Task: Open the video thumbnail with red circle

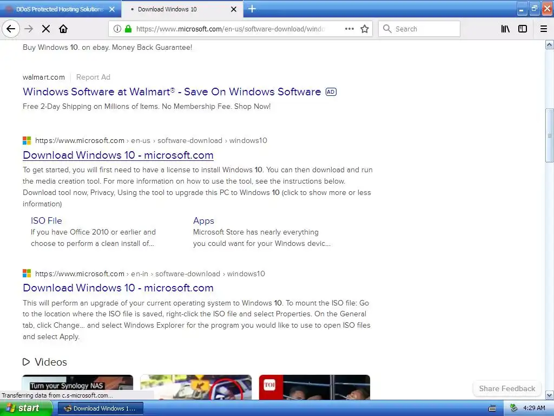Action: point(196,387)
